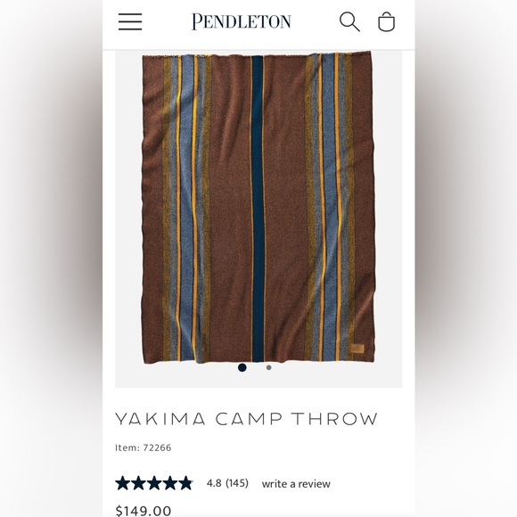The image size is (517, 517).
Task: Open the shopping bag icon
Action: [386, 21]
